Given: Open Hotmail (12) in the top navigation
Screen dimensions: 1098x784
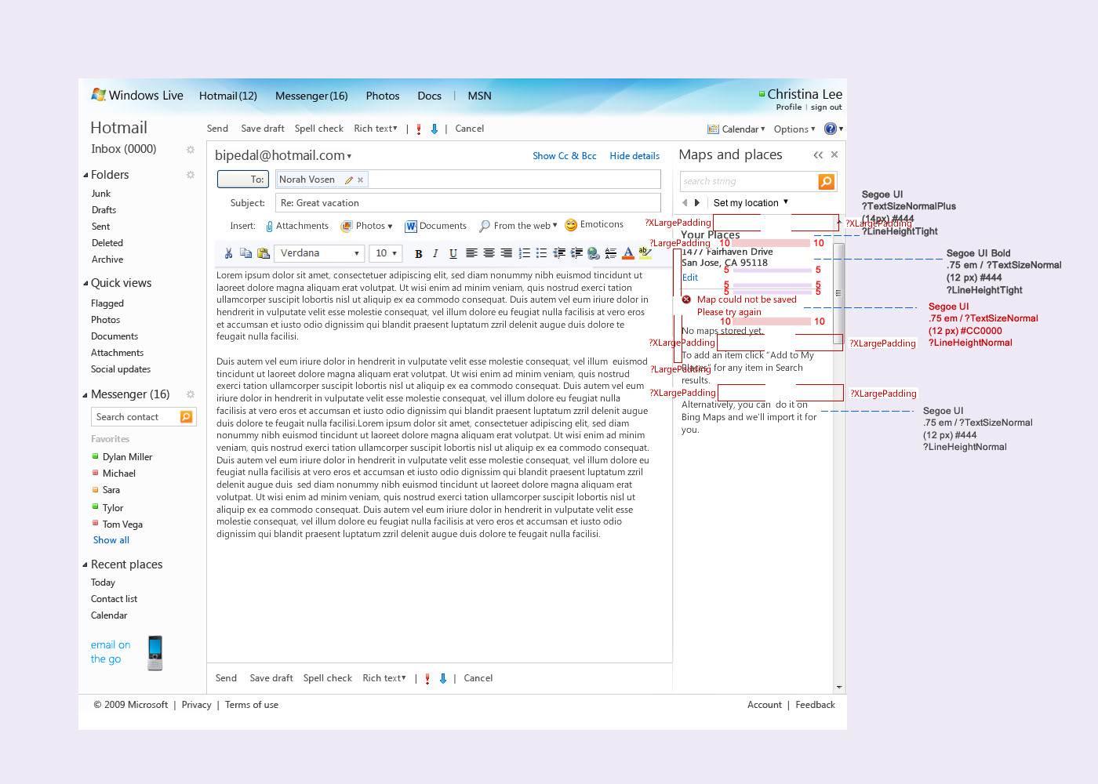Looking at the screenshot, I should [228, 96].
